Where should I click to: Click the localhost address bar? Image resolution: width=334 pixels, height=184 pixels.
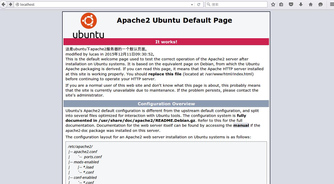pos(104,4)
